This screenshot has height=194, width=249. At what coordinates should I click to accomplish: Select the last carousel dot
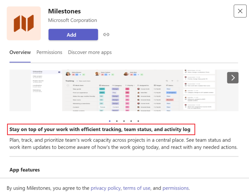pos(138,121)
